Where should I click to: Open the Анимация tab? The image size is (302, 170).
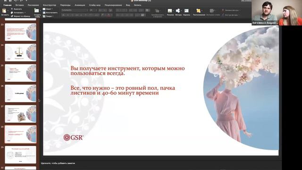[x=80, y=5]
